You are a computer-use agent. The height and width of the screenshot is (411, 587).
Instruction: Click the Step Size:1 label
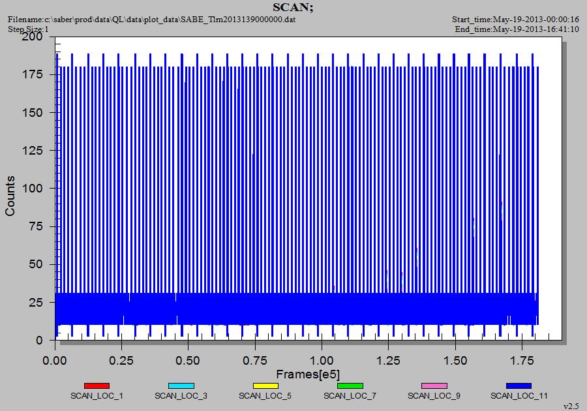28,29
